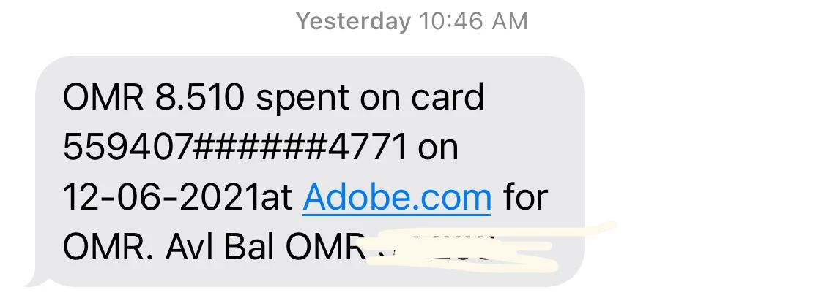Click the words 'spent on card'

(x=370, y=99)
